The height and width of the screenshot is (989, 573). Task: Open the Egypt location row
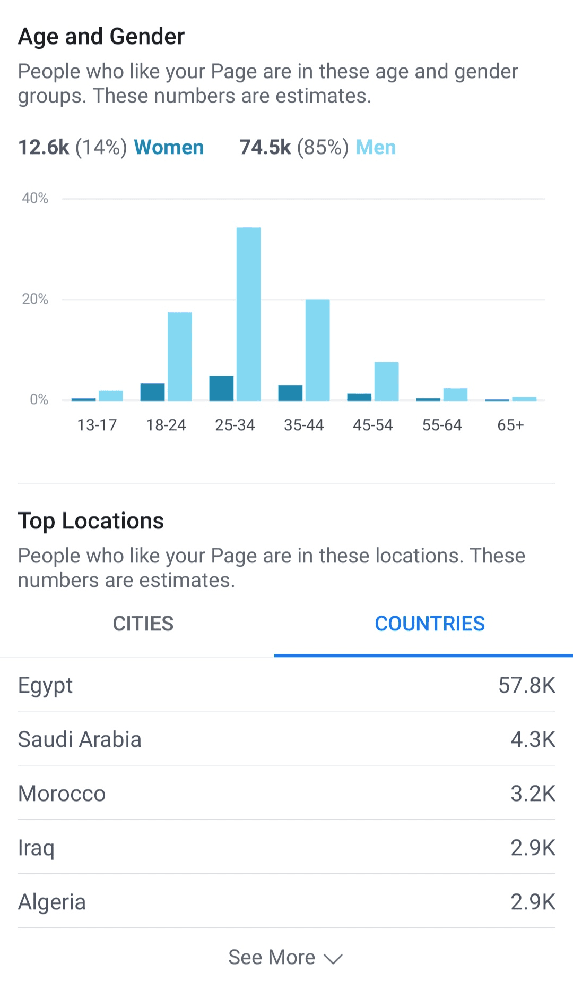[286, 685]
